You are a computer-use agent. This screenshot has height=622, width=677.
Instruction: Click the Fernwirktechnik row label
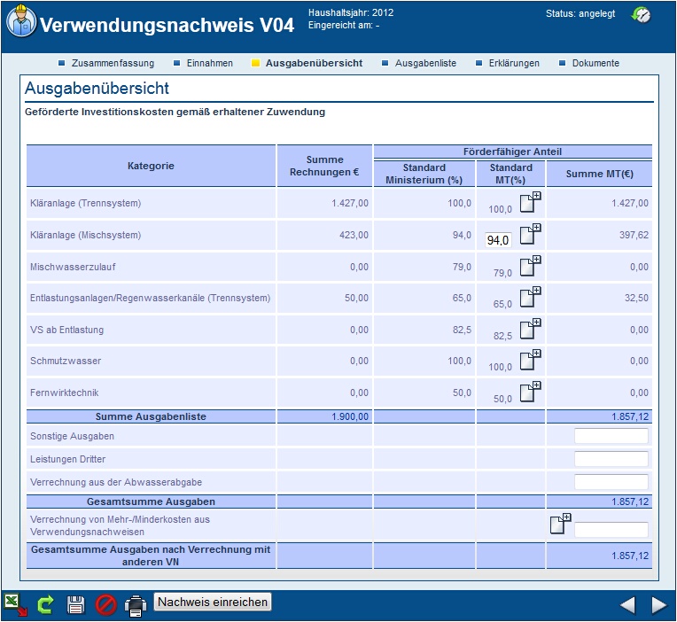tap(65, 393)
